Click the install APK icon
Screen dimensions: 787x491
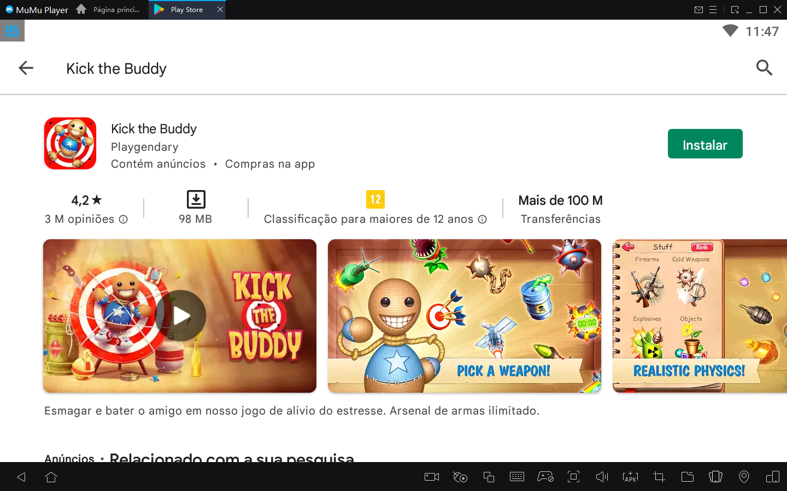[630, 477]
